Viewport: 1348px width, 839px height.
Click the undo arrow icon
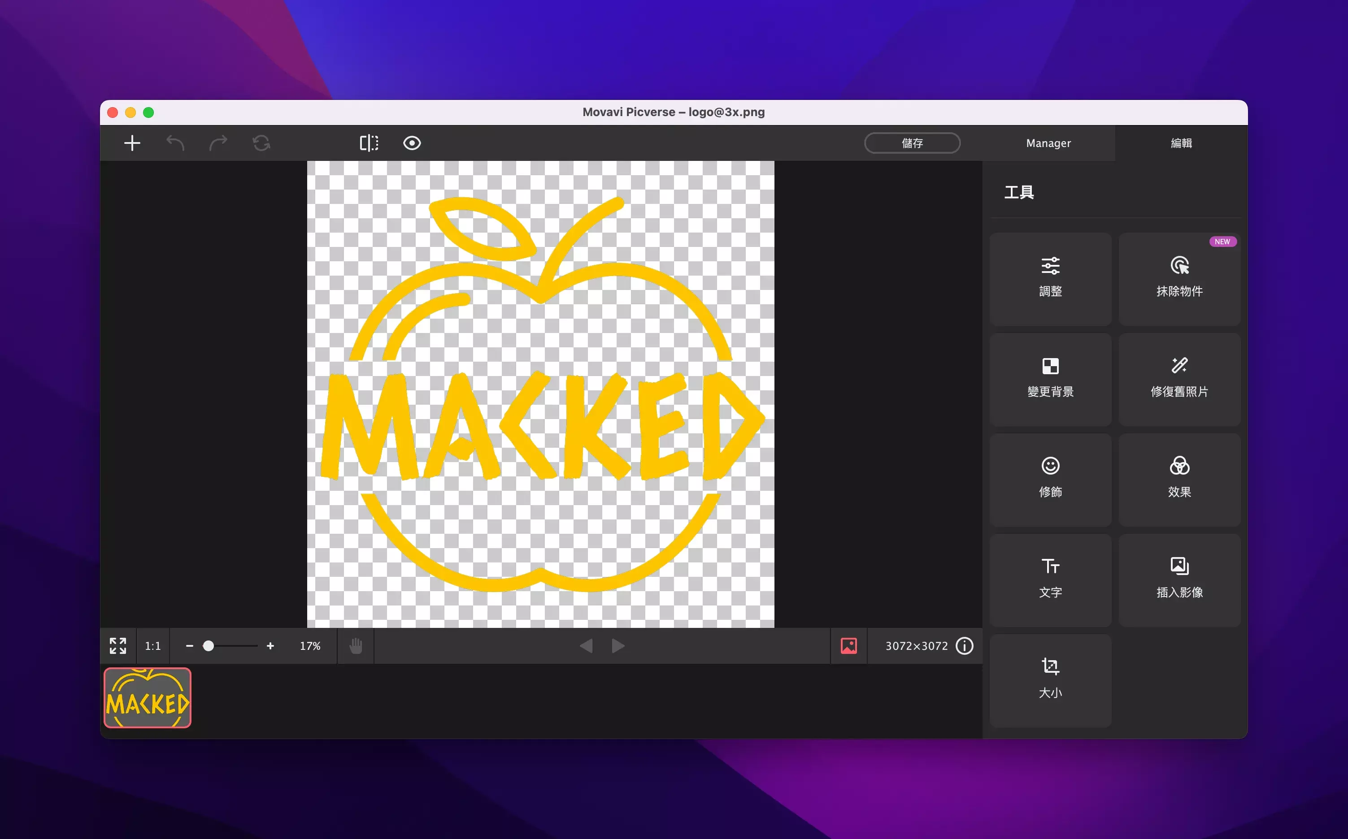tap(175, 143)
